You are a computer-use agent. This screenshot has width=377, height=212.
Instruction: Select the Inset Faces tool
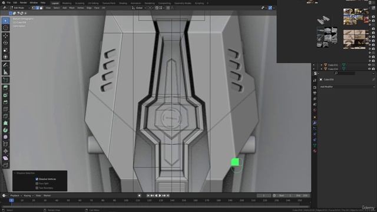click(x=5, y=95)
